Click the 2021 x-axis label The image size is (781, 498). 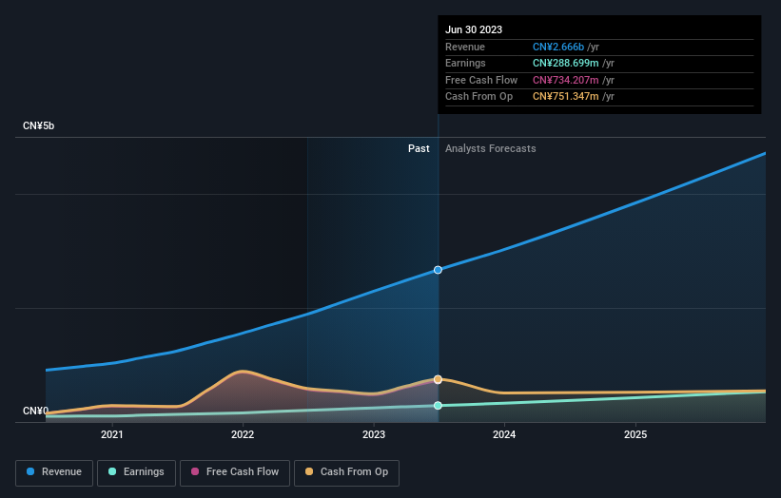[x=112, y=435]
